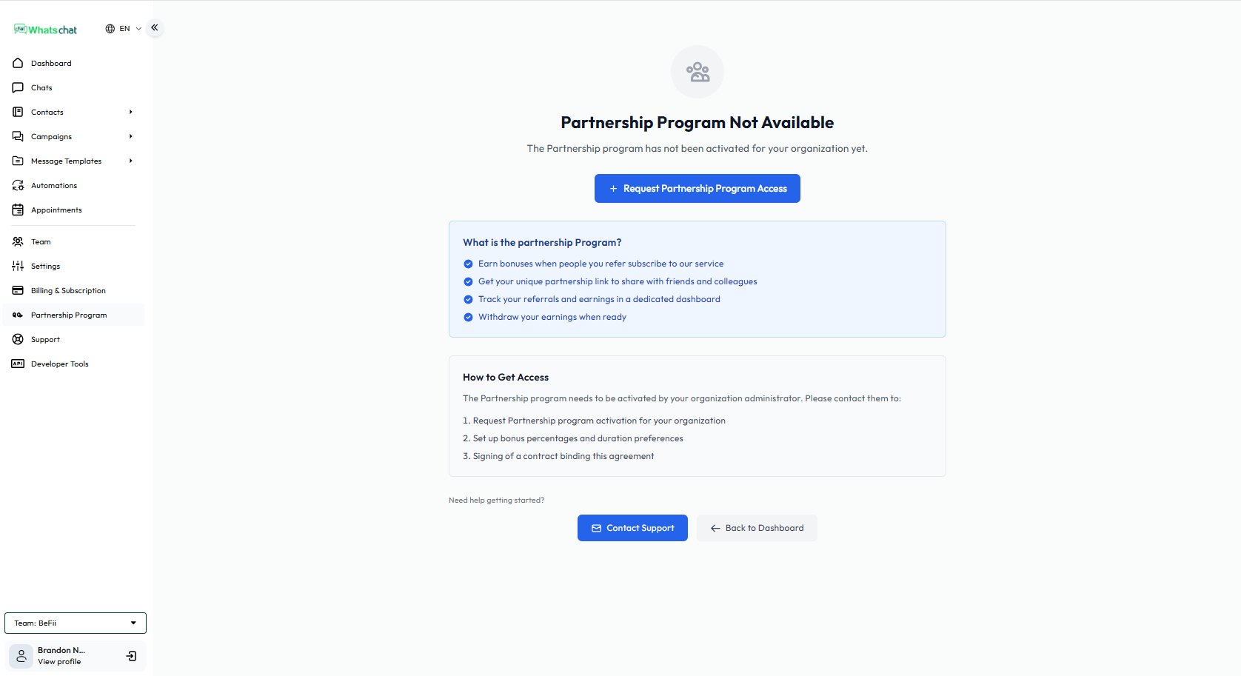Click the Chats speech bubble icon
The width and height of the screenshot is (1241, 676).
tap(18, 87)
